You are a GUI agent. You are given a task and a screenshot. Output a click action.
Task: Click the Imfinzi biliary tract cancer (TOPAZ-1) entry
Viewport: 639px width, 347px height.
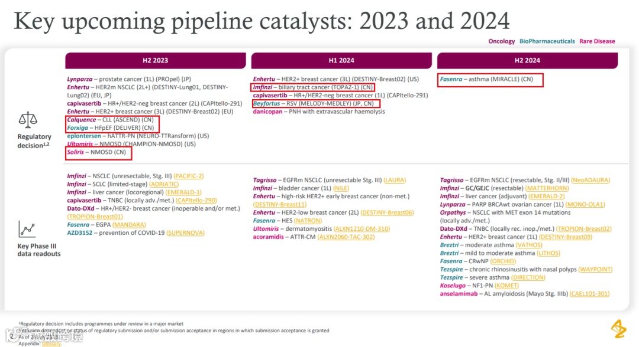pos(312,87)
